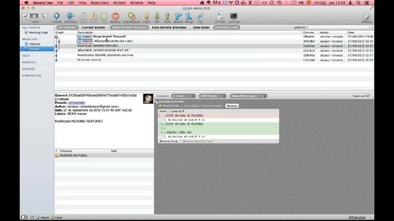
Task: Click the Reverse Hunk button
Action: pyautogui.click(x=169, y=141)
